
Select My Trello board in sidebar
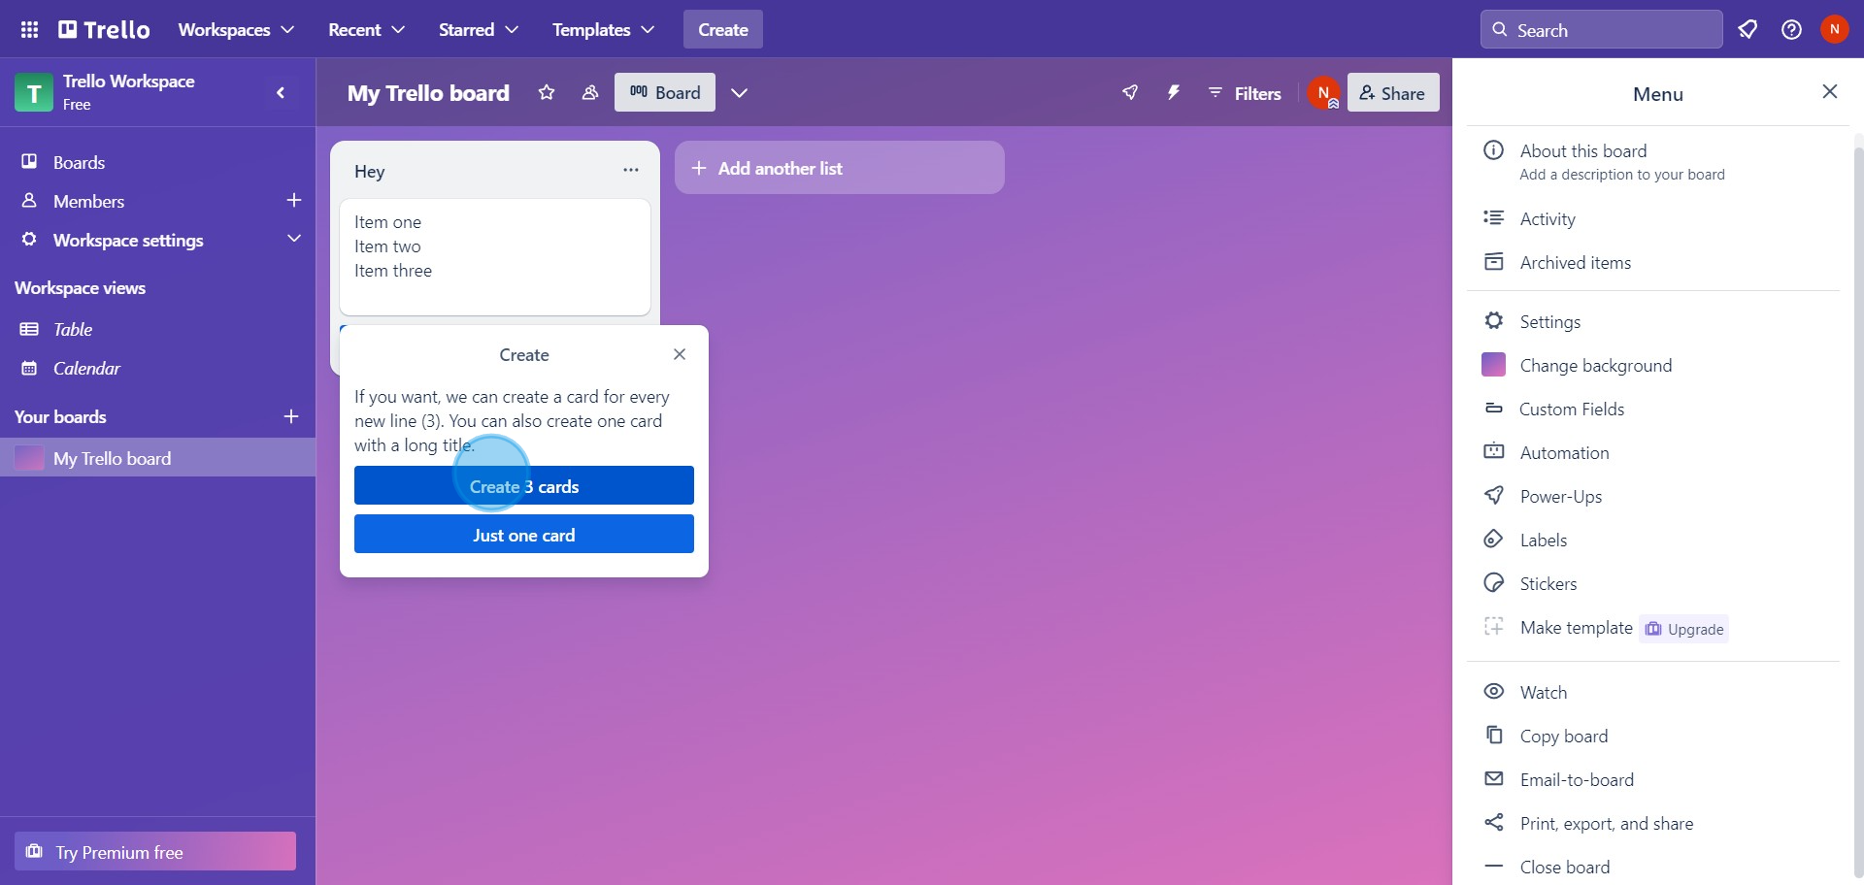click(x=157, y=458)
